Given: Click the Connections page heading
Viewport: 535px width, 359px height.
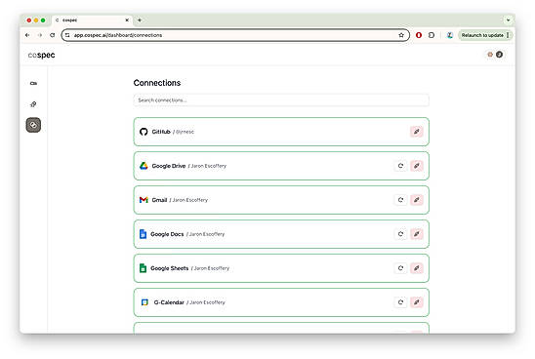Looking at the screenshot, I should [x=157, y=83].
